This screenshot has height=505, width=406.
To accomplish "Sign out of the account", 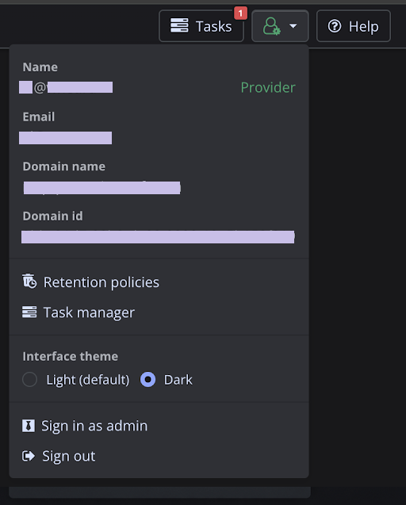I will tap(59, 456).
